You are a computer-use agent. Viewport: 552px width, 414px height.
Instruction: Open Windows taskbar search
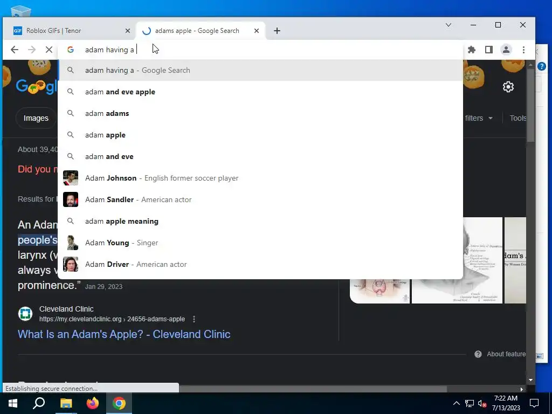(39, 403)
